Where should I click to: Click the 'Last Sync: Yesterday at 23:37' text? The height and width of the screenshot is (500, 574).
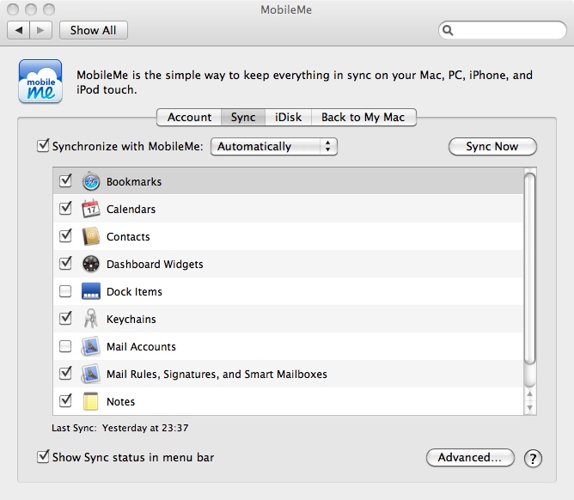point(120,428)
